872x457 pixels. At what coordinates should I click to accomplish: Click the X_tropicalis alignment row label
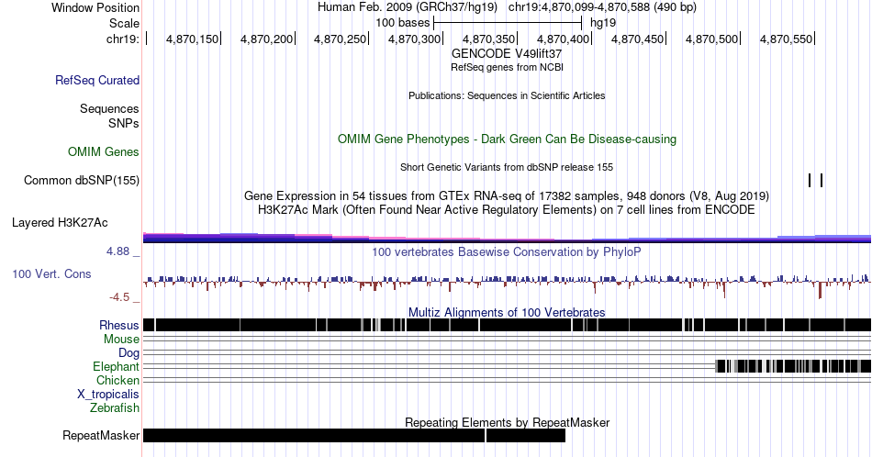tap(108, 395)
